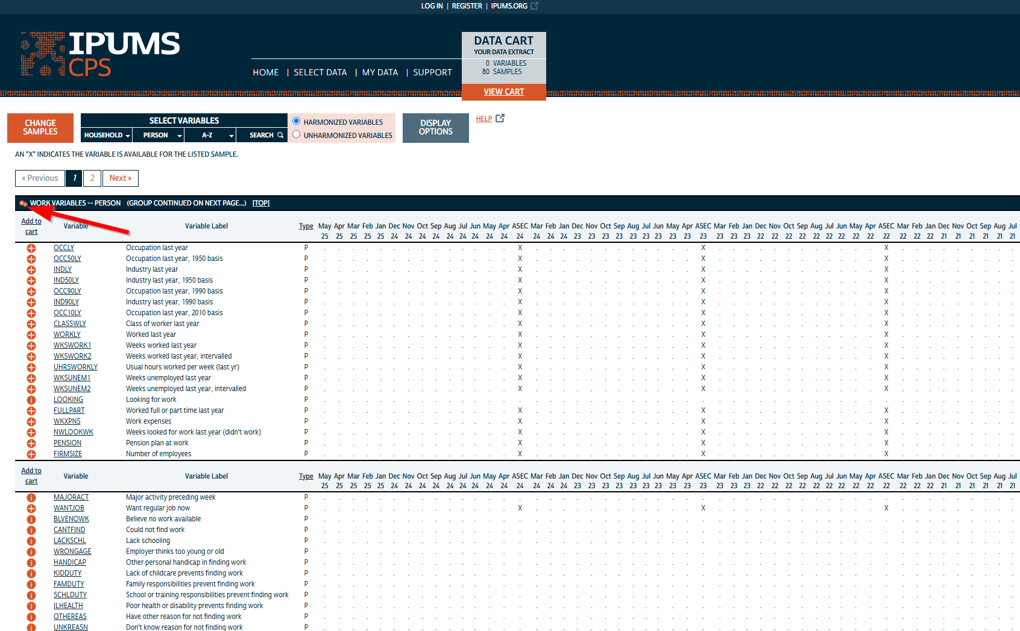Click REGISTER at top bar
The height and width of the screenshot is (631, 1020).
pos(467,6)
